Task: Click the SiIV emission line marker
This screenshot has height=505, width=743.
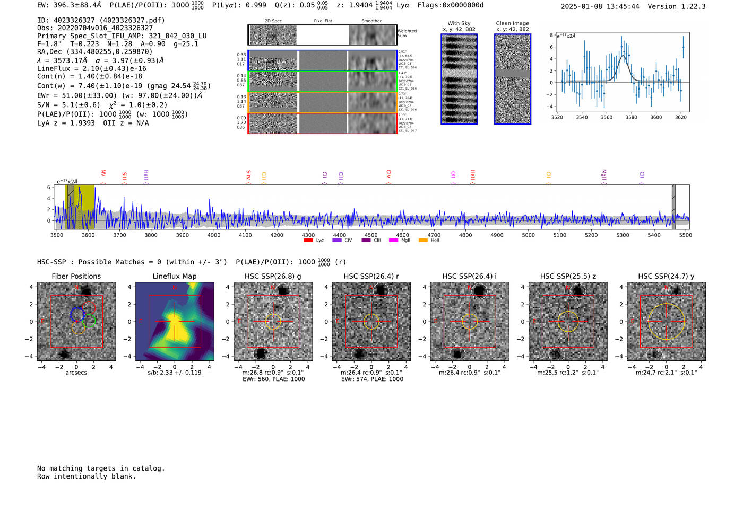Action: pos(248,176)
